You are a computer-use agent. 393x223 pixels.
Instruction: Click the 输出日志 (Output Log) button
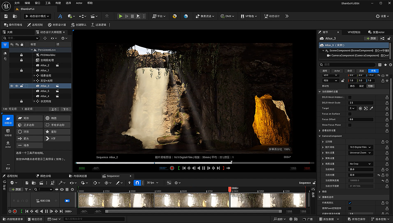click(34, 219)
